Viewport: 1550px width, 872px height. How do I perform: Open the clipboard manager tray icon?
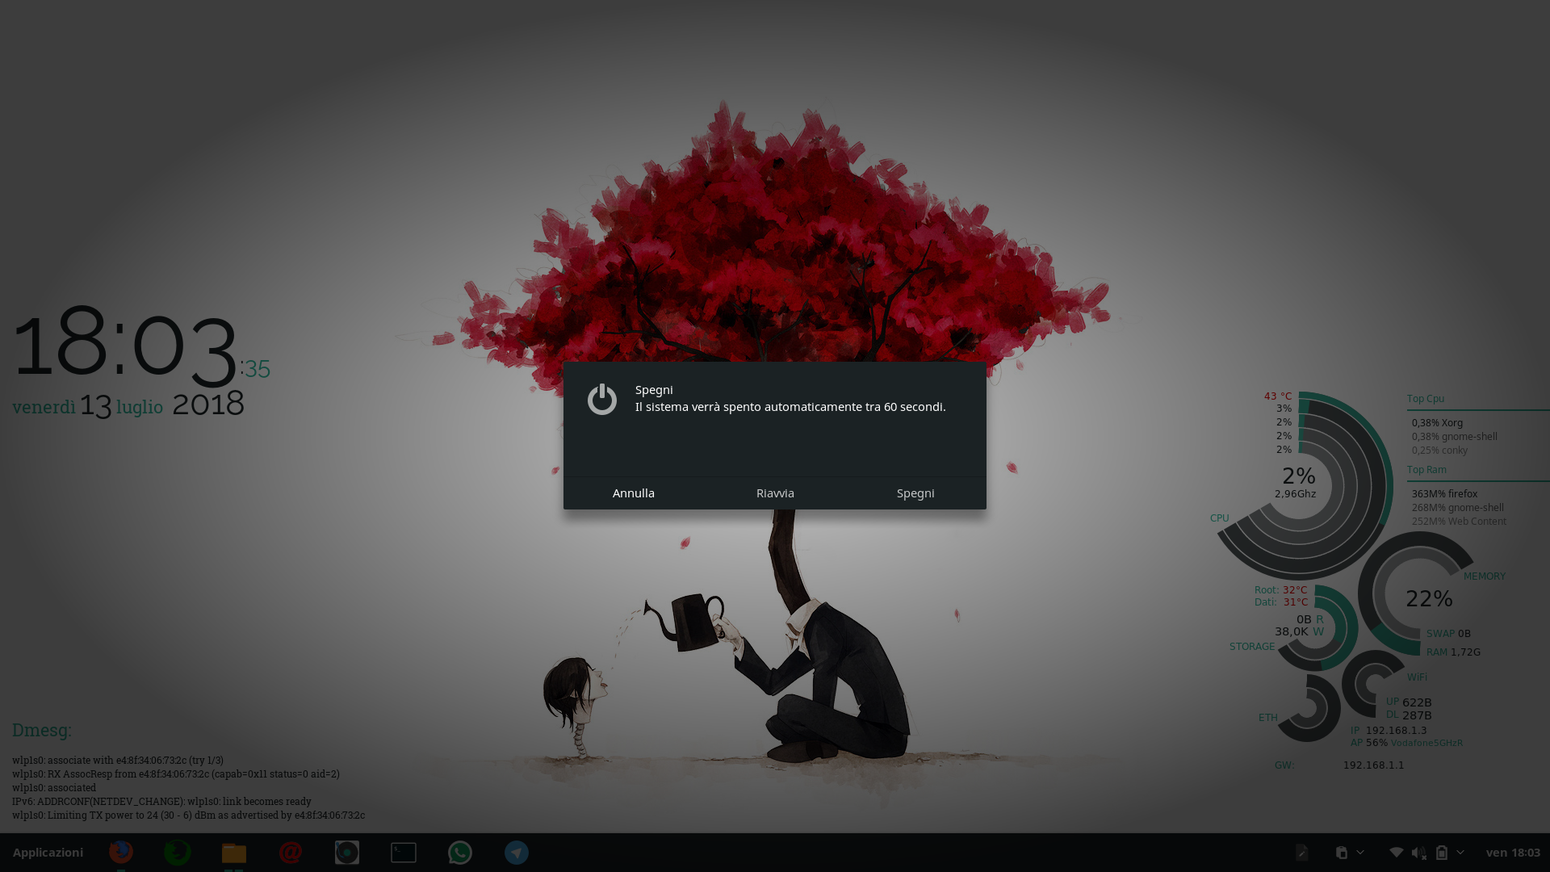coord(1342,853)
